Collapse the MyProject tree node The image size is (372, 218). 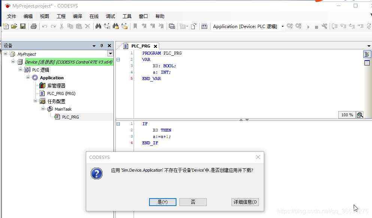[x=6, y=54]
